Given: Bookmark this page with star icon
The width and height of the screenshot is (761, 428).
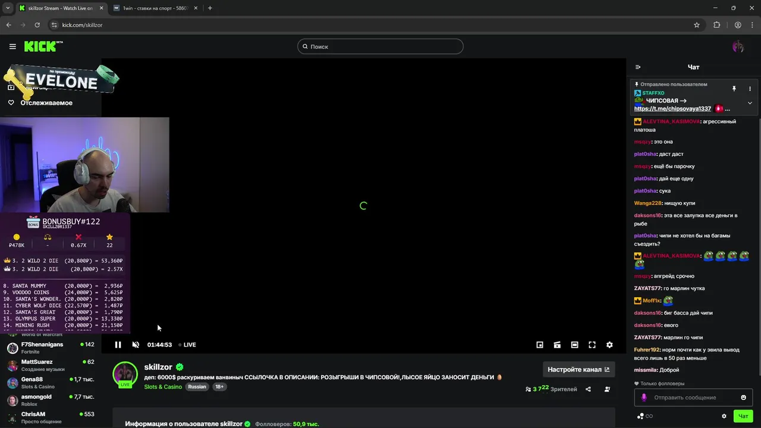Looking at the screenshot, I should pos(697,25).
